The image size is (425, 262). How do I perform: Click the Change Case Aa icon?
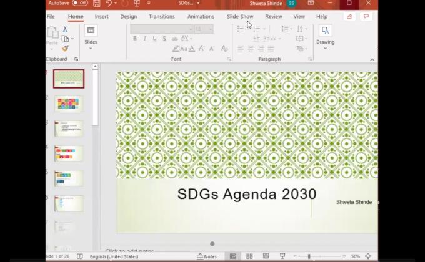click(x=184, y=49)
